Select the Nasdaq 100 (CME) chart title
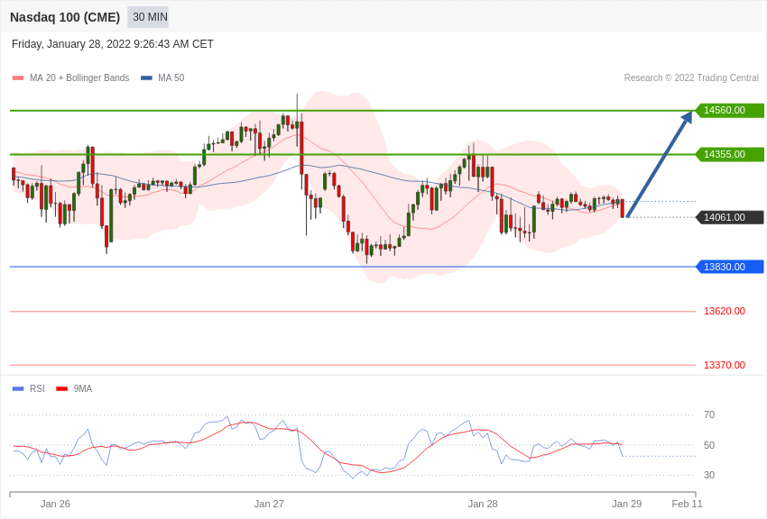The width and height of the screenshot is (767, 519). pos(65,17)
